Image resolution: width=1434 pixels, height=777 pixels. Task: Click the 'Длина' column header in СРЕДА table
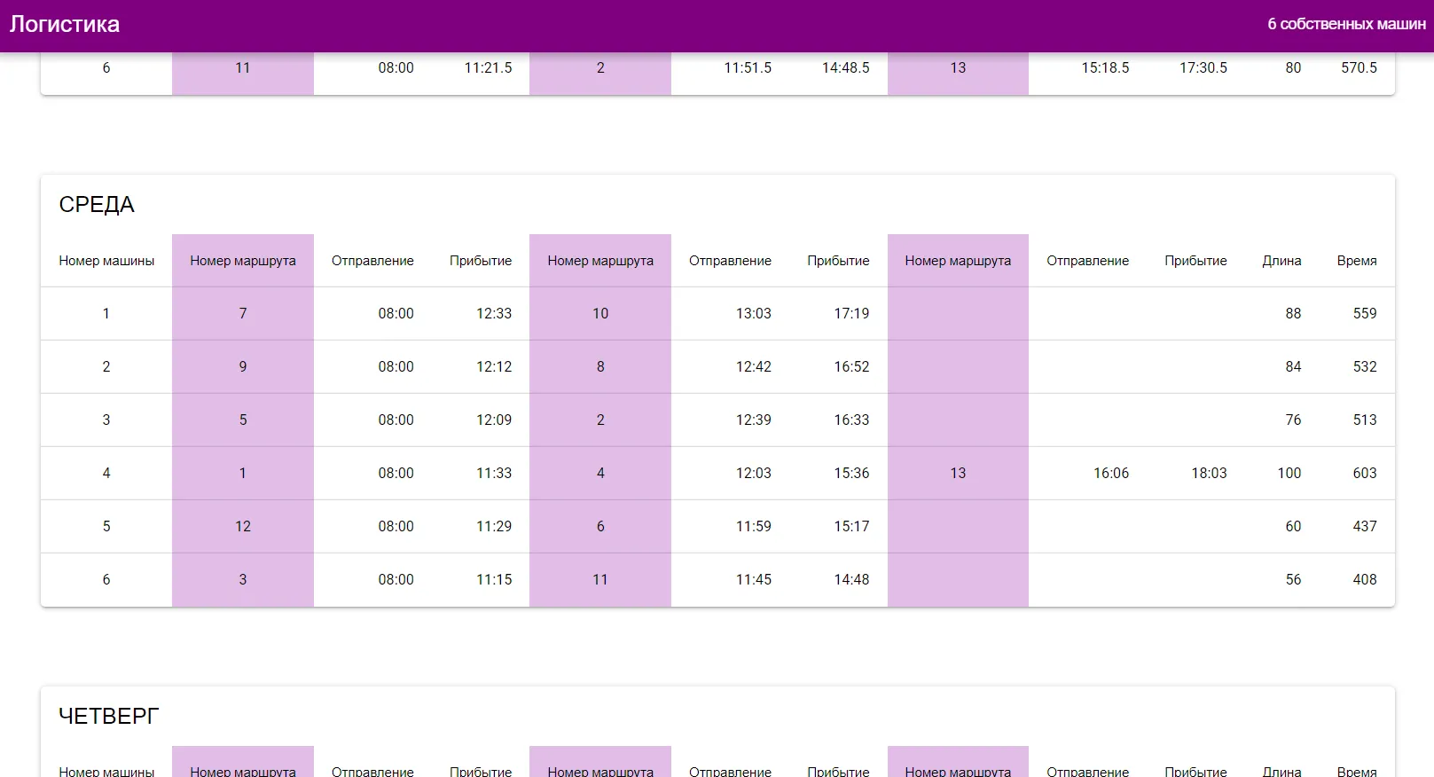(1281, 261)
